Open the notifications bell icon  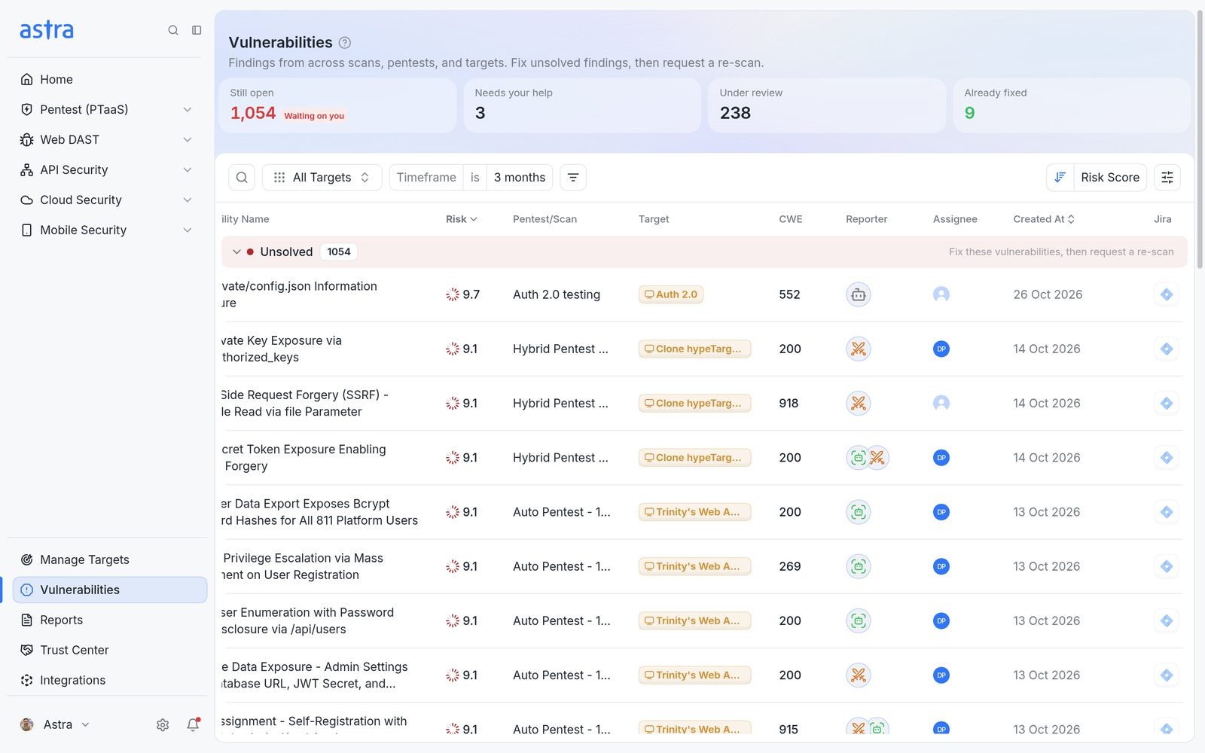pyautogui.click(x=194, y=724)
